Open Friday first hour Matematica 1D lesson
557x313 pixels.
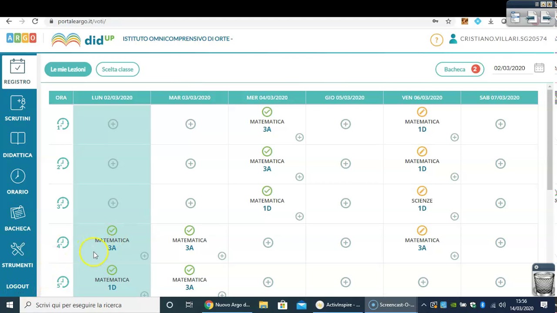[422, 120]
